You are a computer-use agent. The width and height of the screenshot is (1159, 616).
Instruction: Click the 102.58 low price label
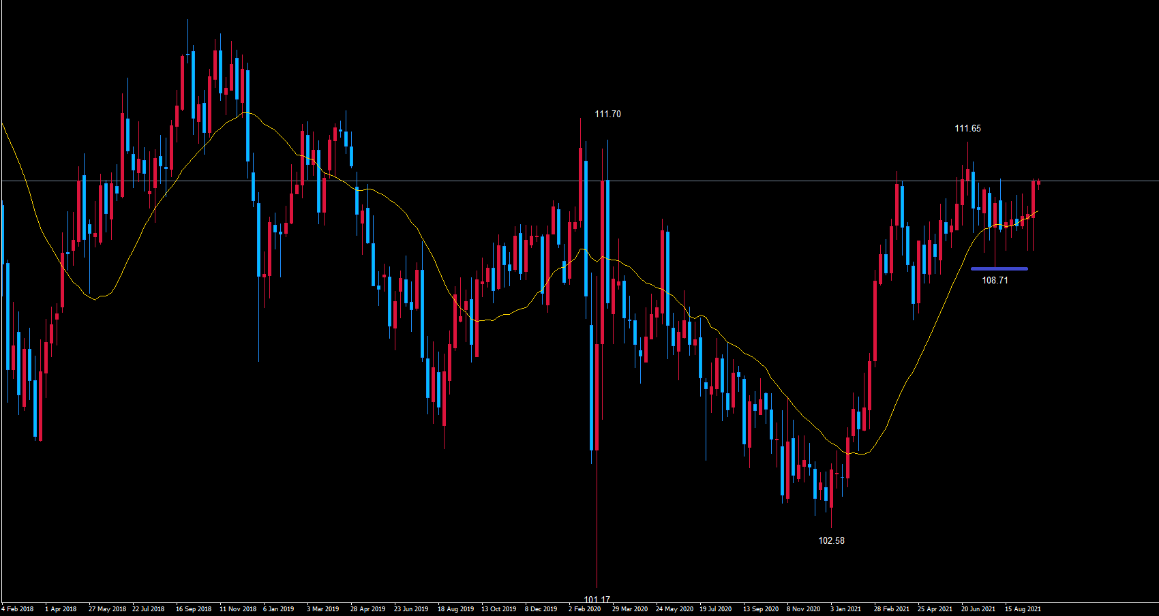pyautogui.click(x=831, y=540)
